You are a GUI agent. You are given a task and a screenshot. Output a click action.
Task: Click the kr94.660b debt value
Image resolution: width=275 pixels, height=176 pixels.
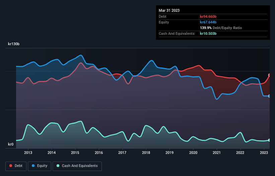(x=208, y=16)
